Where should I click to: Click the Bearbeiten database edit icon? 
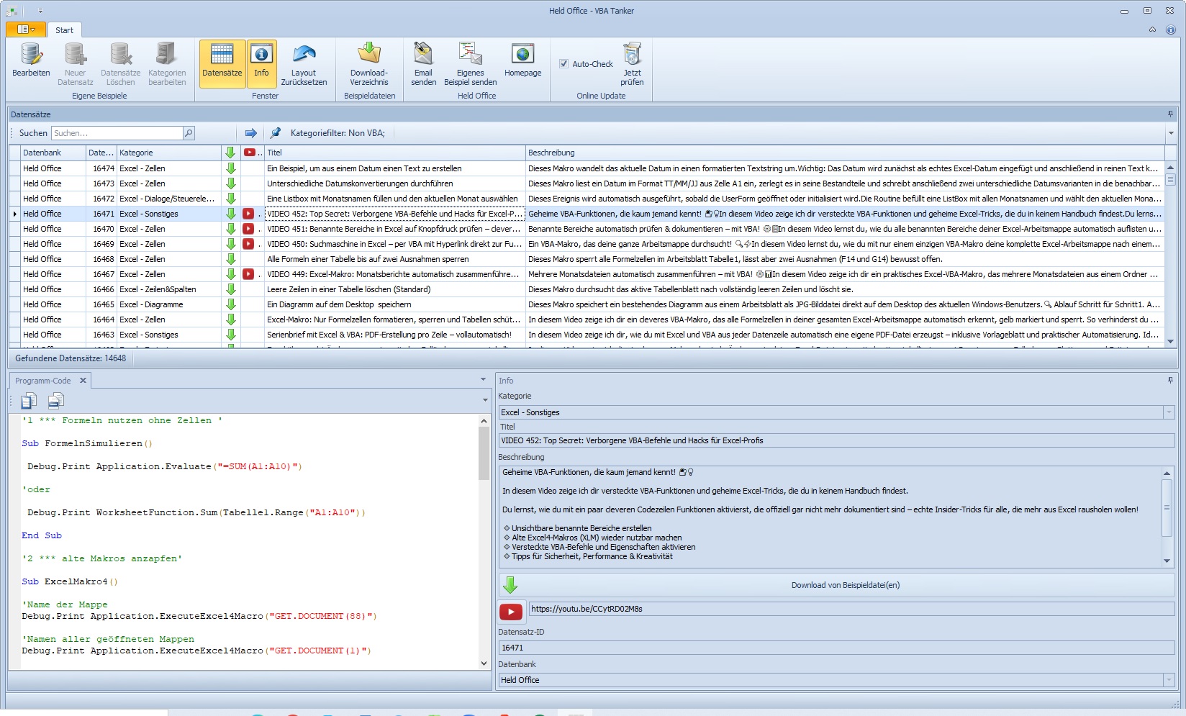(x=31, y=55)
